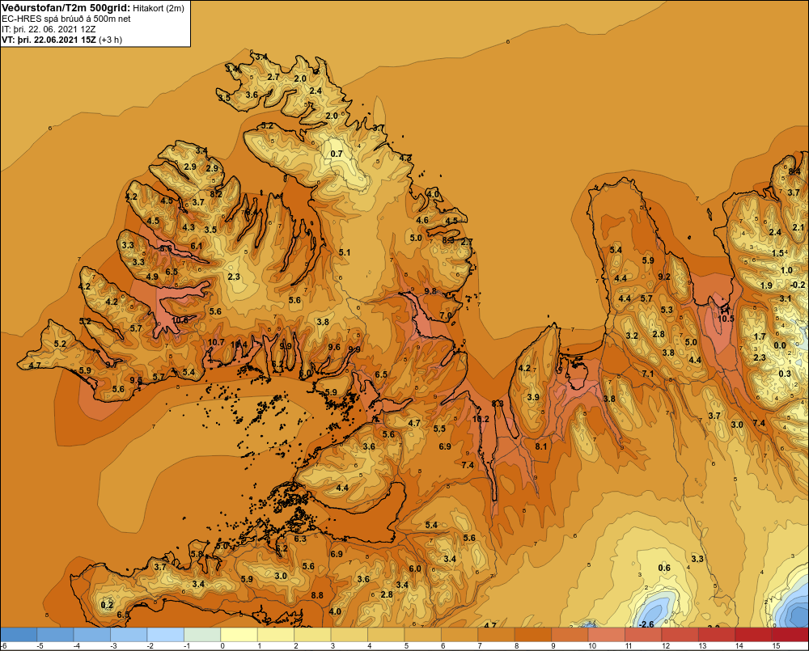Image resolution: width=809 pixels, height=651 pixels.
Task: Click the 0.6 temperature value
Action: pos(664,568)
